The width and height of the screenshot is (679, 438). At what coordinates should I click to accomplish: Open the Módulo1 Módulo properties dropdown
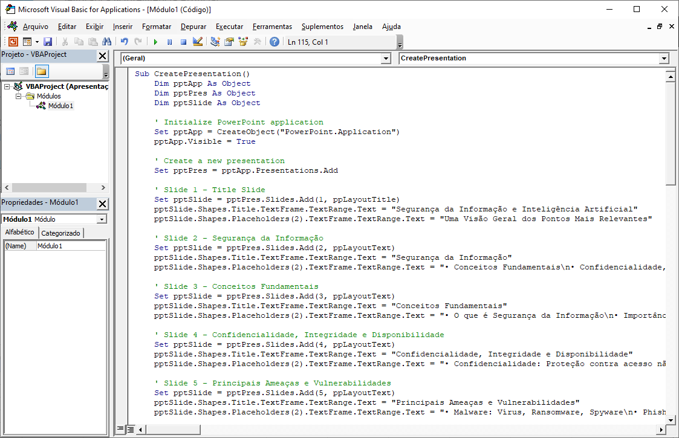coord(102,219)
